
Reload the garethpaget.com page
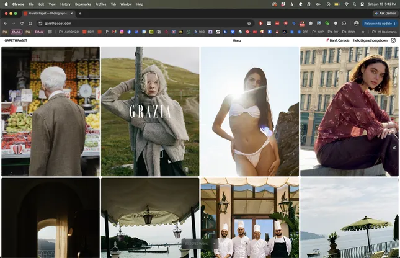[22, 23]
